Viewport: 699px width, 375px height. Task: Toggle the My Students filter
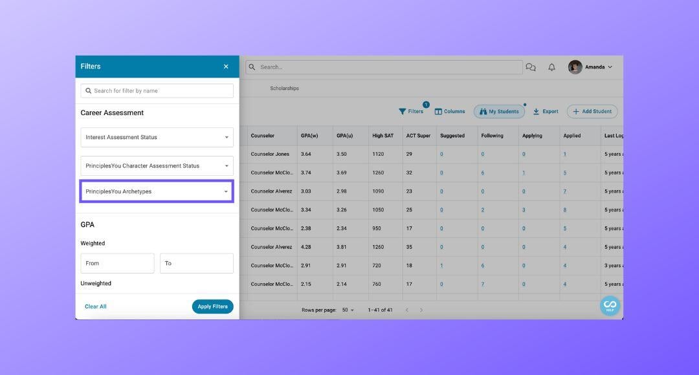pyautogui.click(x=499, y=111)
